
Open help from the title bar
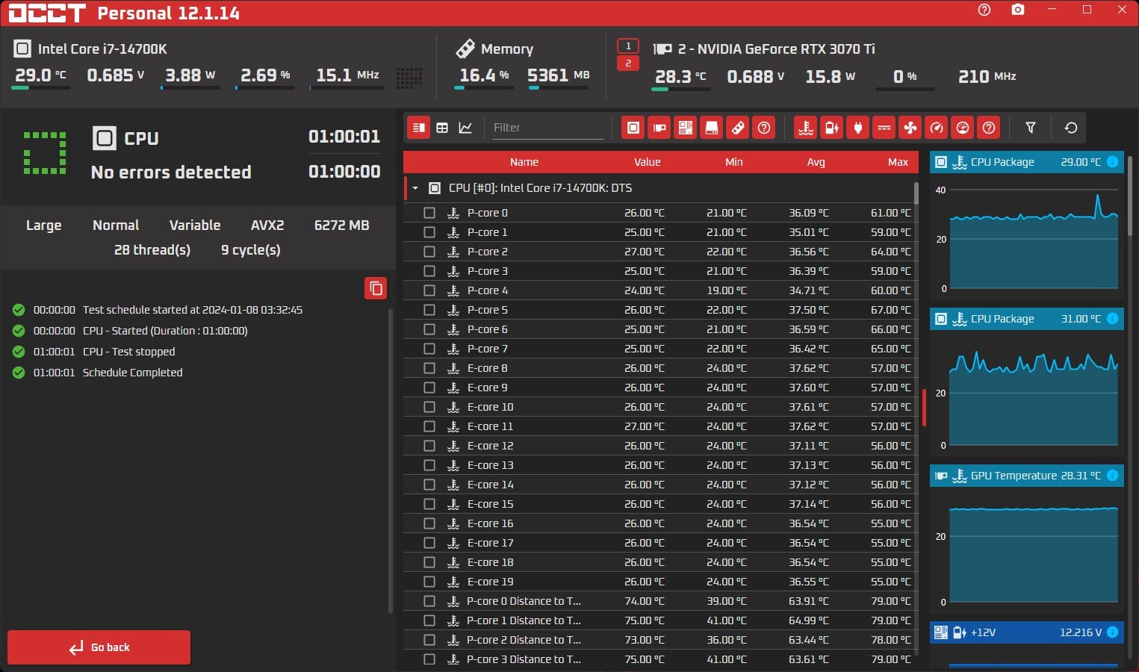click(984, 10)
